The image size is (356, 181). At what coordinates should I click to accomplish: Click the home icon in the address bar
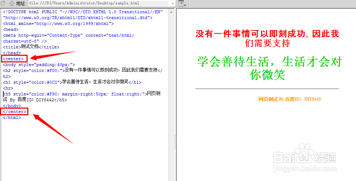point(11,3)
